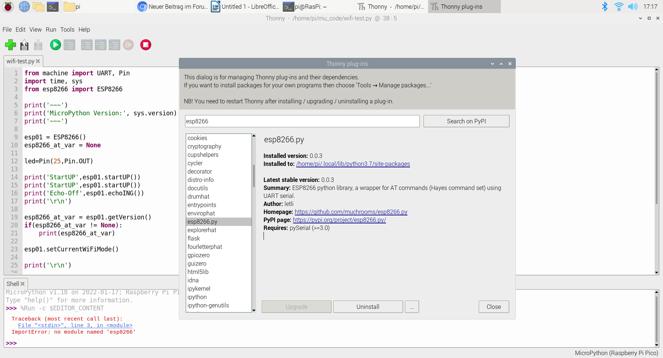Open the file manager icon in taskbar
The height and width of the screenshot is (358, 663).
39,7
